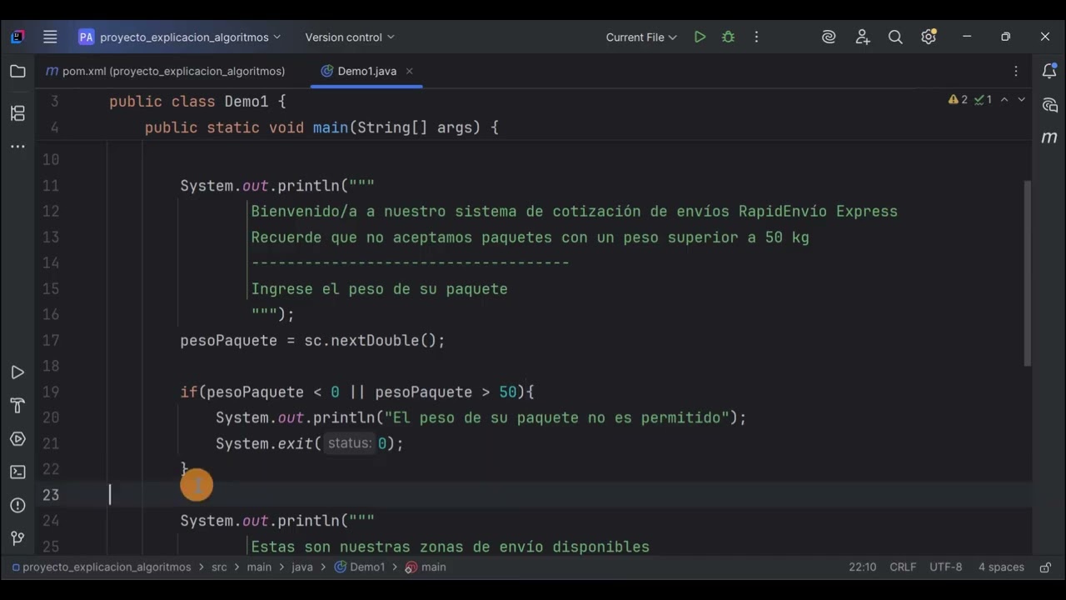The image size is (1066, 600).
Task: Open the AI chat tool window
Action: point(1049,105)
